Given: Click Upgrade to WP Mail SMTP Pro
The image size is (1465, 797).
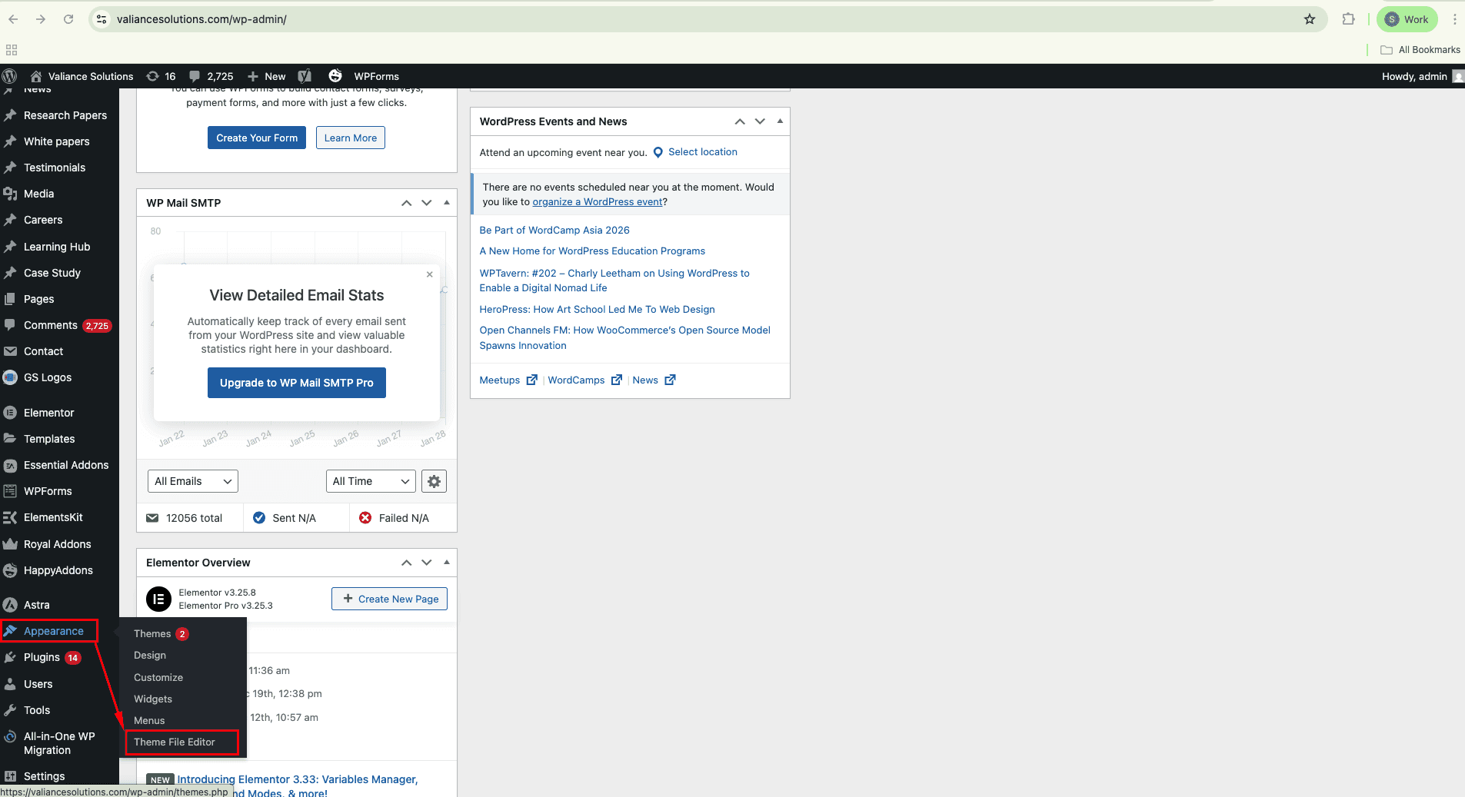Looking at the screenshot, I should [297, 383].
